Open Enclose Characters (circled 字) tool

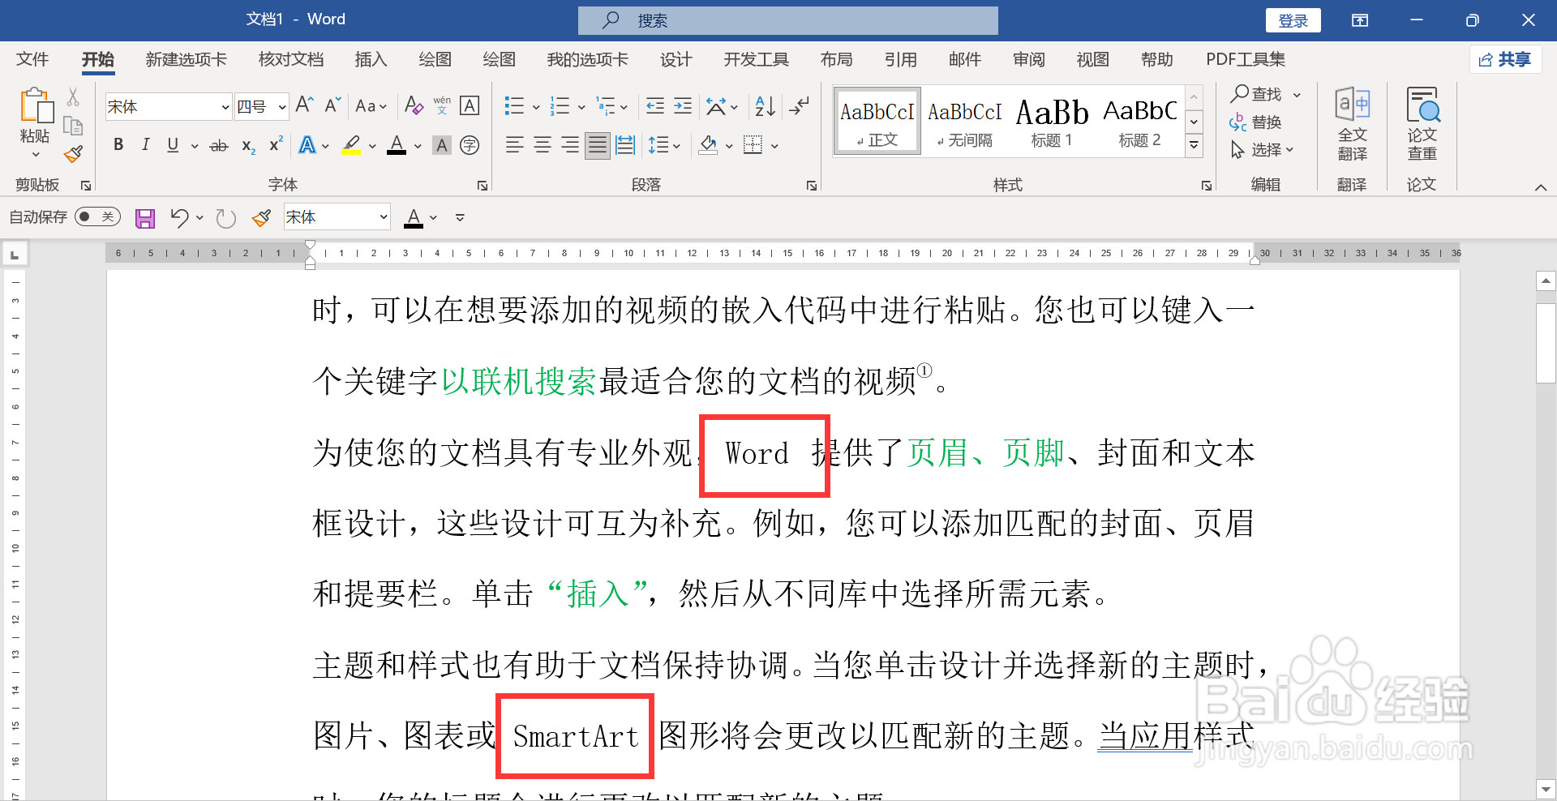(470, 146)
